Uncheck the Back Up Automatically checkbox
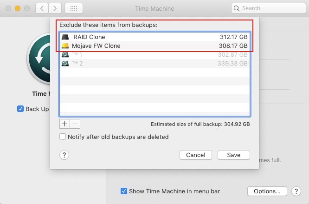 pyautogui.click(x=20, y=109)
